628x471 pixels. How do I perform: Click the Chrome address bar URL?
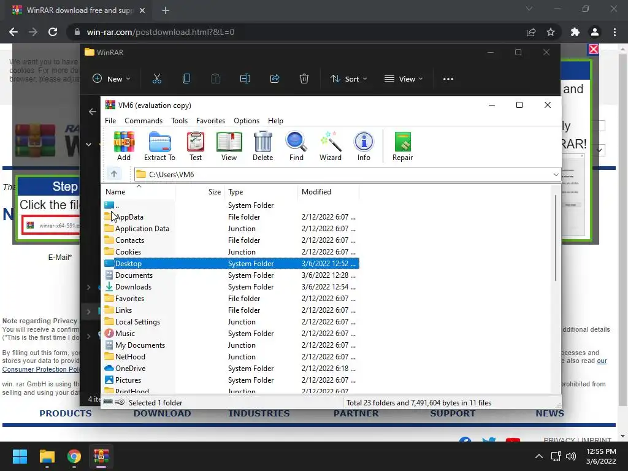[x=161, y=32]
